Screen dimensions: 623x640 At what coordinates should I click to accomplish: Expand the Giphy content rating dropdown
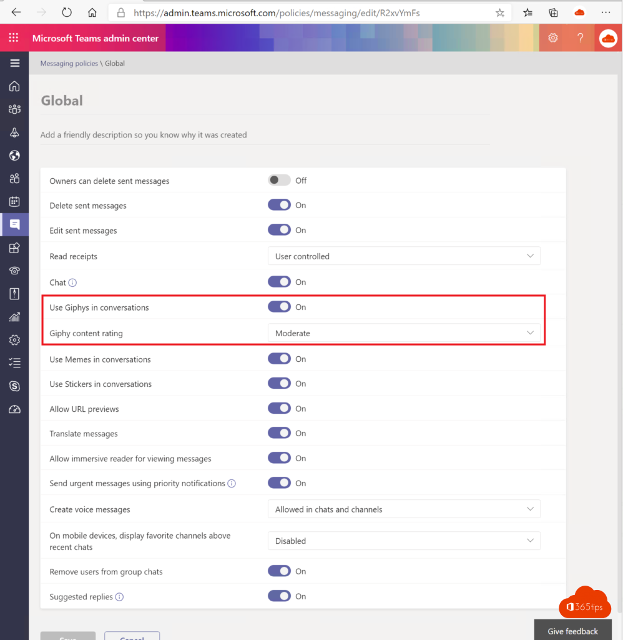[404, 333]
